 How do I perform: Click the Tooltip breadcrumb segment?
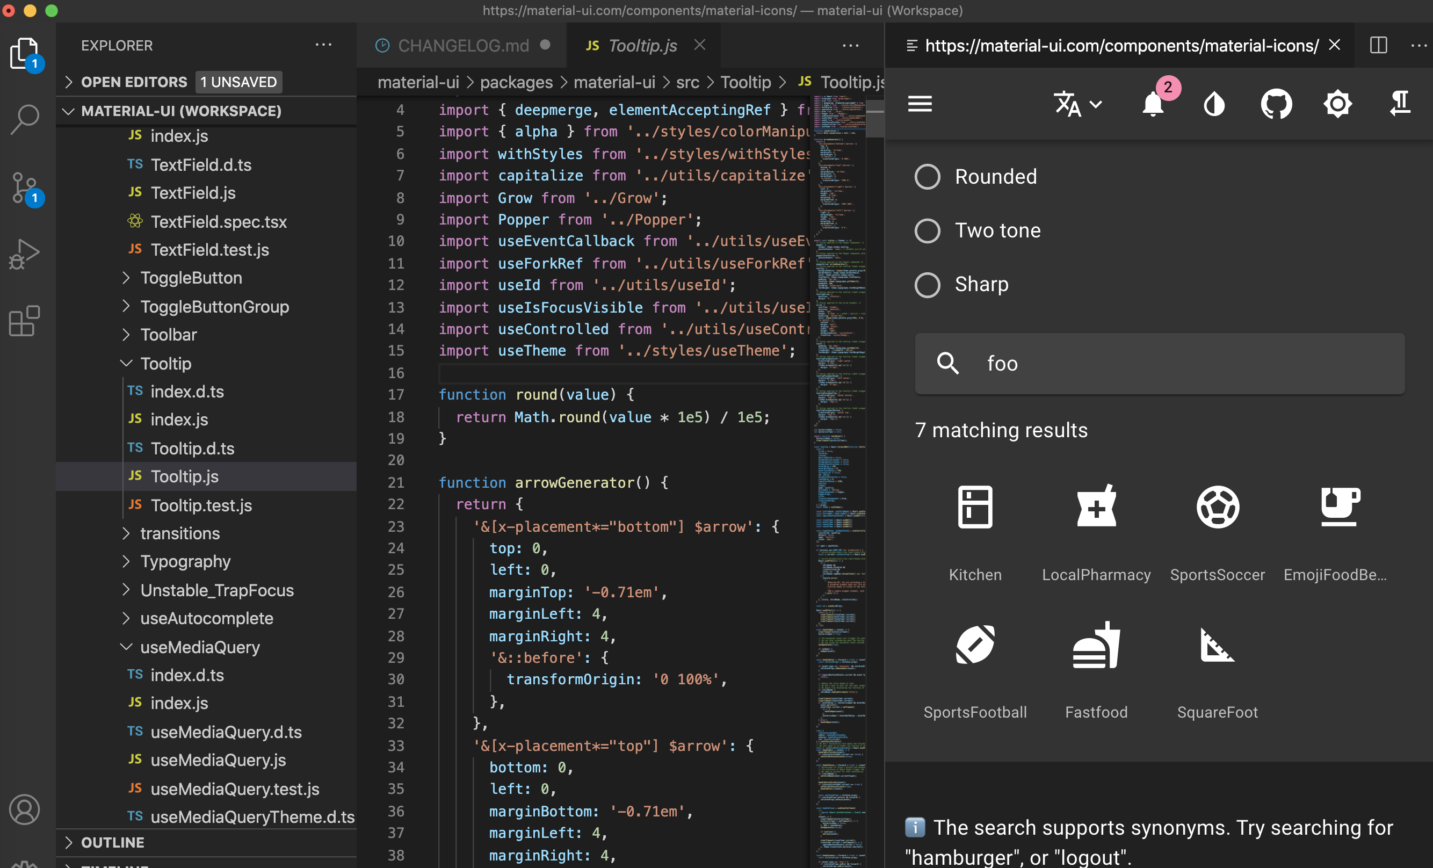pyautogui.click(x=746, y=83)
